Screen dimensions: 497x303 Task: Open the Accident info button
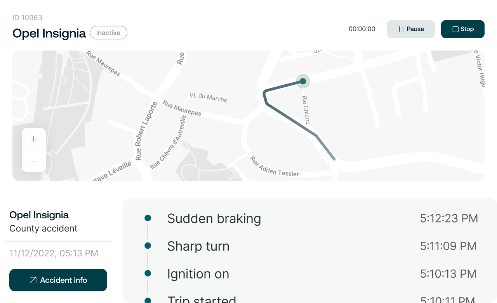(x=58, y=280)
